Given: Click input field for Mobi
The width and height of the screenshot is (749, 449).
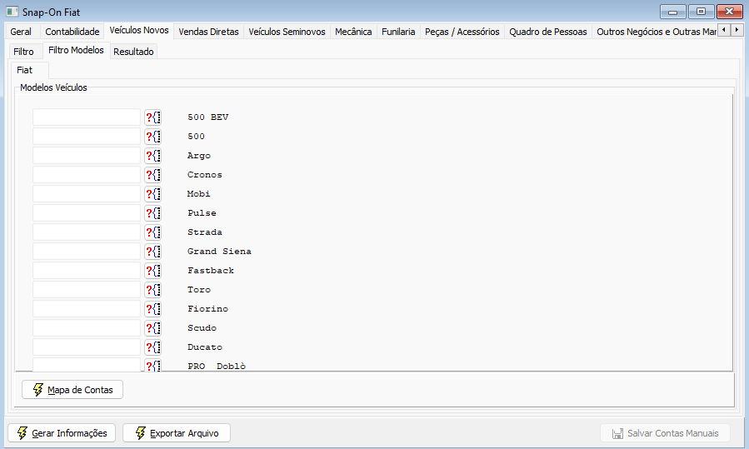Looking at the screenshot, I should [87, 193].
